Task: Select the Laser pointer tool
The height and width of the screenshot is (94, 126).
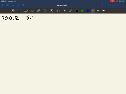Action: (71, 11)
